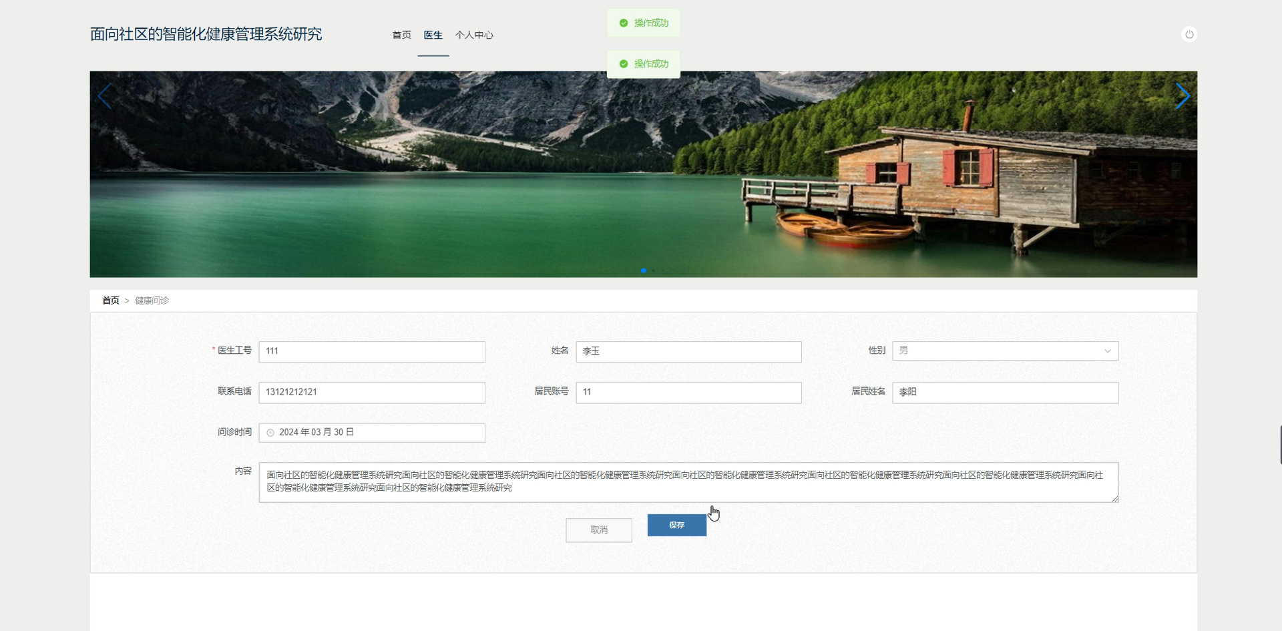Click the 取消 button
The height and width of the screenshot is (631, 1282).
tap(599, 530)
